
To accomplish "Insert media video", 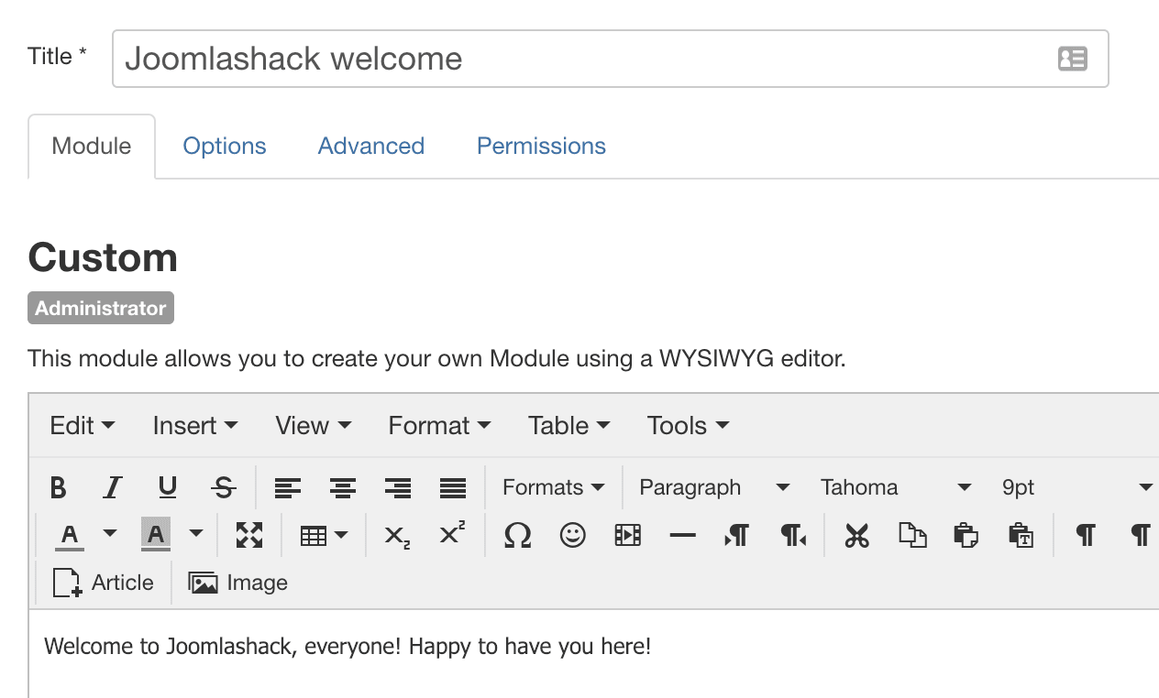I will pyautogui.click(x=628, y=535).
